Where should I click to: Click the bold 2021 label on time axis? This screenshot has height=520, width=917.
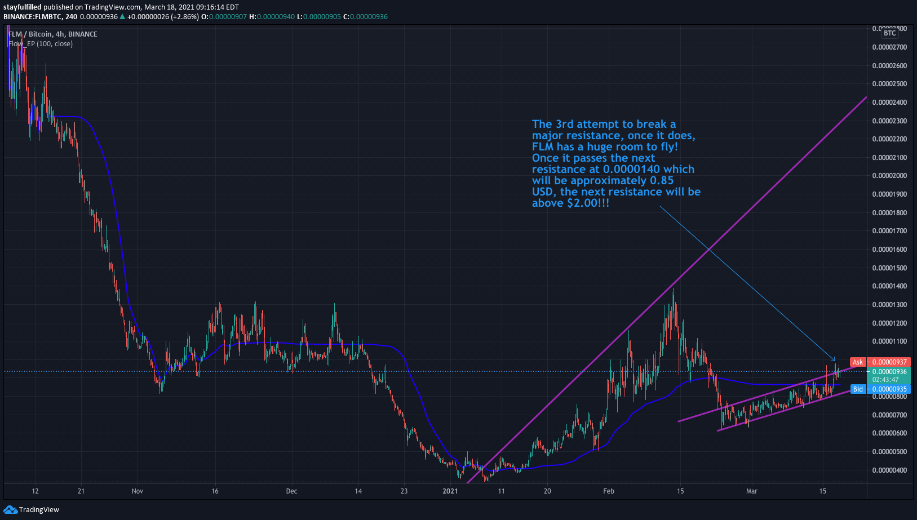450,491
